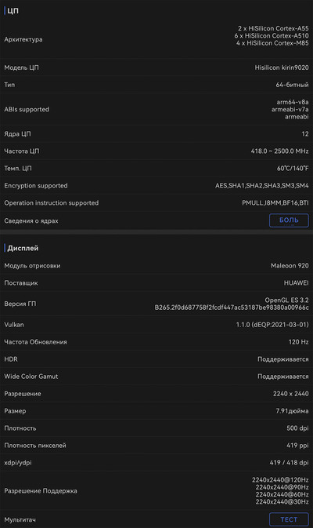Tap the Разрешение 2240 x 2440 row

point(156,394)
